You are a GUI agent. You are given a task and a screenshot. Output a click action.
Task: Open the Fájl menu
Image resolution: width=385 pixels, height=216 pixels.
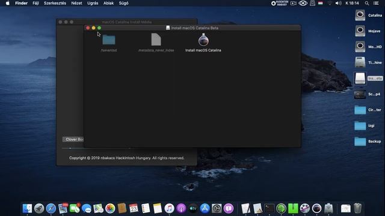(x=35, y=3)
